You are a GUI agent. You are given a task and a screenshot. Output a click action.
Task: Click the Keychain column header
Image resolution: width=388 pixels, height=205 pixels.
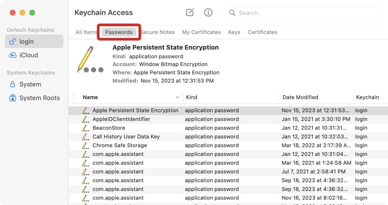[367, 97]
